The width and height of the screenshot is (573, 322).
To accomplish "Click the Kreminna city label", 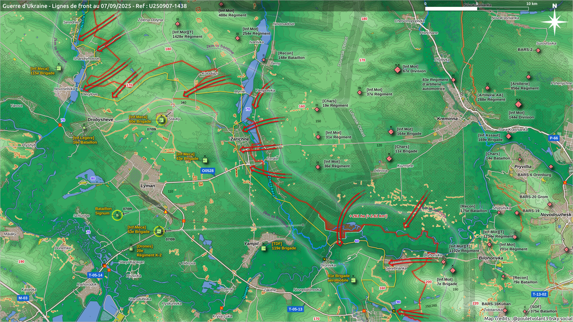I will (x=447, y=119).
